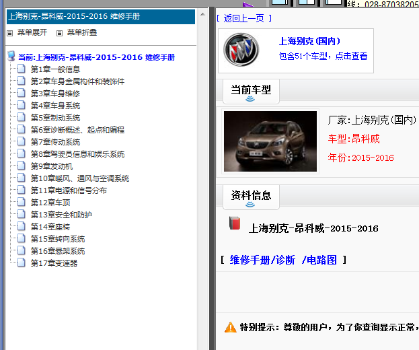Screen dimensions: 419x350
Task: Open 第8章驾驶员信息和娱乐系统
Action: 77,154
